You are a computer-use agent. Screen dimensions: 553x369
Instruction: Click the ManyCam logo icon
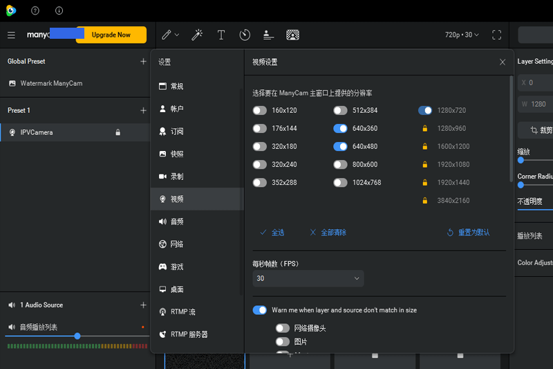11,10
